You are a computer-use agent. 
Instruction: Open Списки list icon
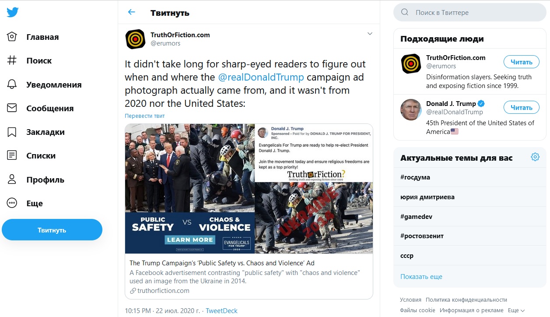click(12, 155)
